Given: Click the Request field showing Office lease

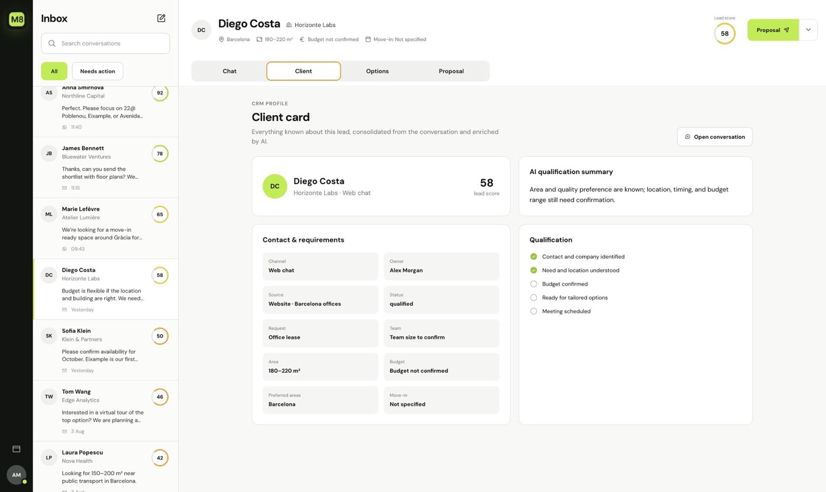Looking at the screenshot, I should (320, 333).
